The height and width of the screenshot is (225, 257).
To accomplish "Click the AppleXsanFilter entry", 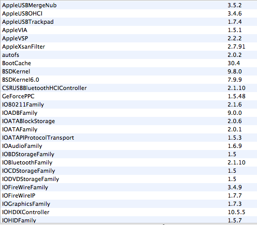I will [128, 47].
